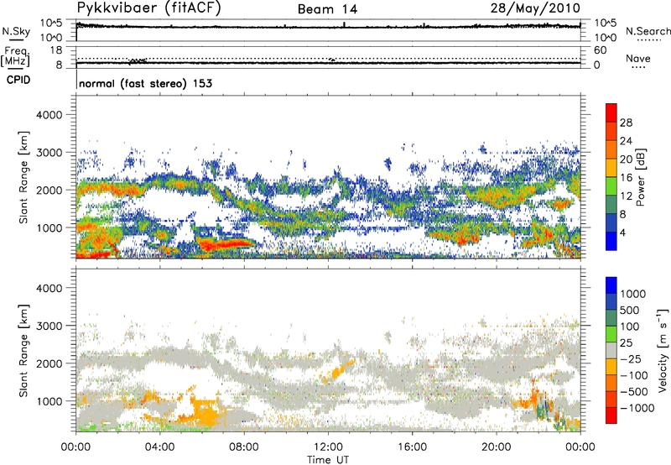Screen dimensions: 671x465
Task: Click the '1000' slant range tick of velocity panel
Action: (49, 401)
